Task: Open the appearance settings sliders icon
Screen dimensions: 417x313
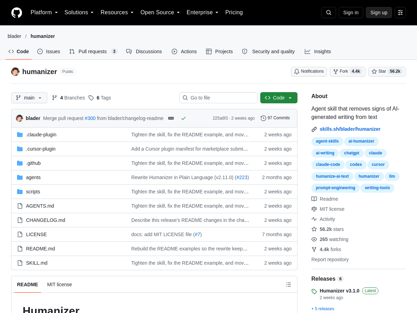Action: (400, 13)
